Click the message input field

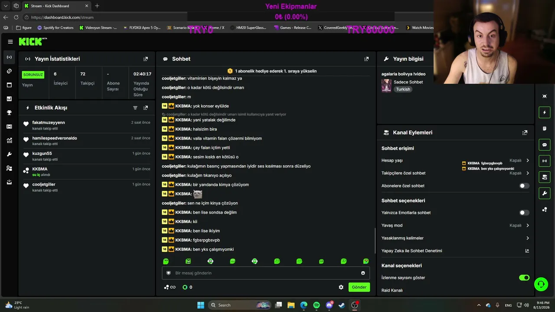point(266,273)
